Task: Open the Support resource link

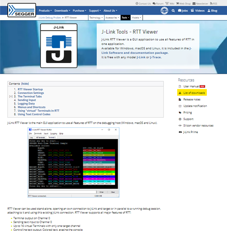Action: click(188, 119)
